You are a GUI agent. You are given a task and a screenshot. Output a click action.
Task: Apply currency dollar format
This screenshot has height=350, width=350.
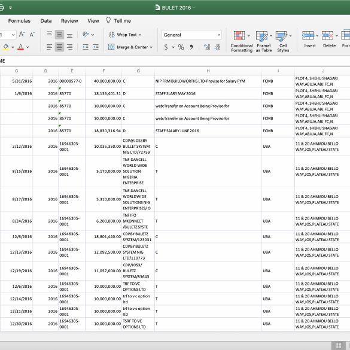coord(166,47)
